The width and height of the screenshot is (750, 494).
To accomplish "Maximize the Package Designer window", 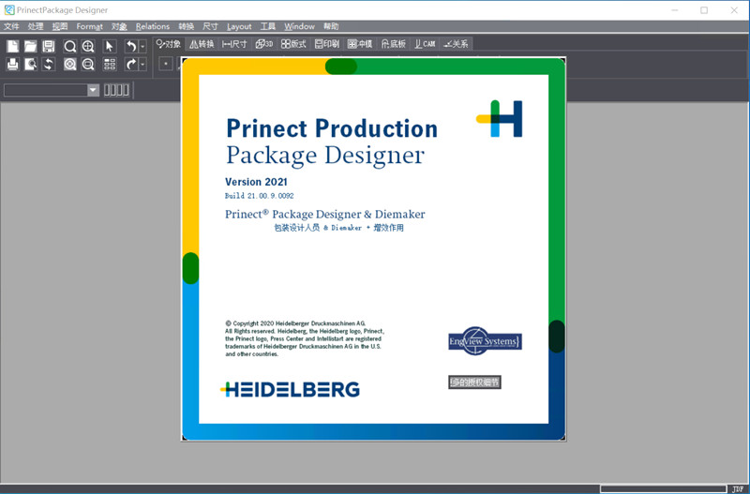I will (x=704, y=10).
